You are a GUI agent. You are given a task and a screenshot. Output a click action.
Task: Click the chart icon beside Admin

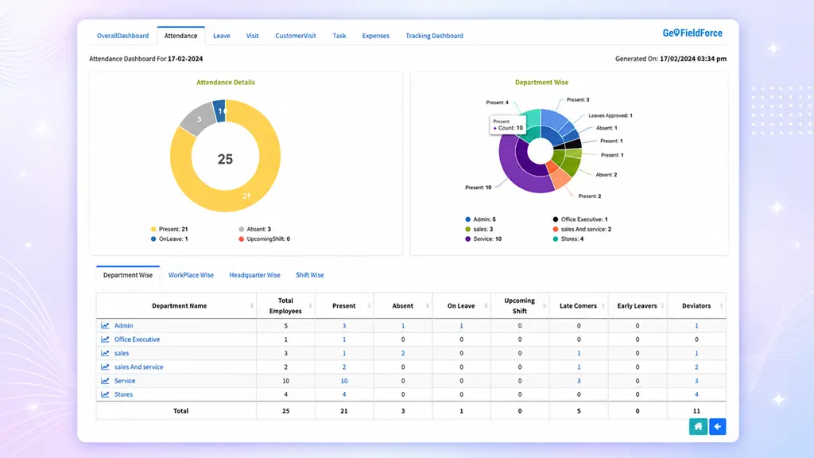tap(105, 325)
